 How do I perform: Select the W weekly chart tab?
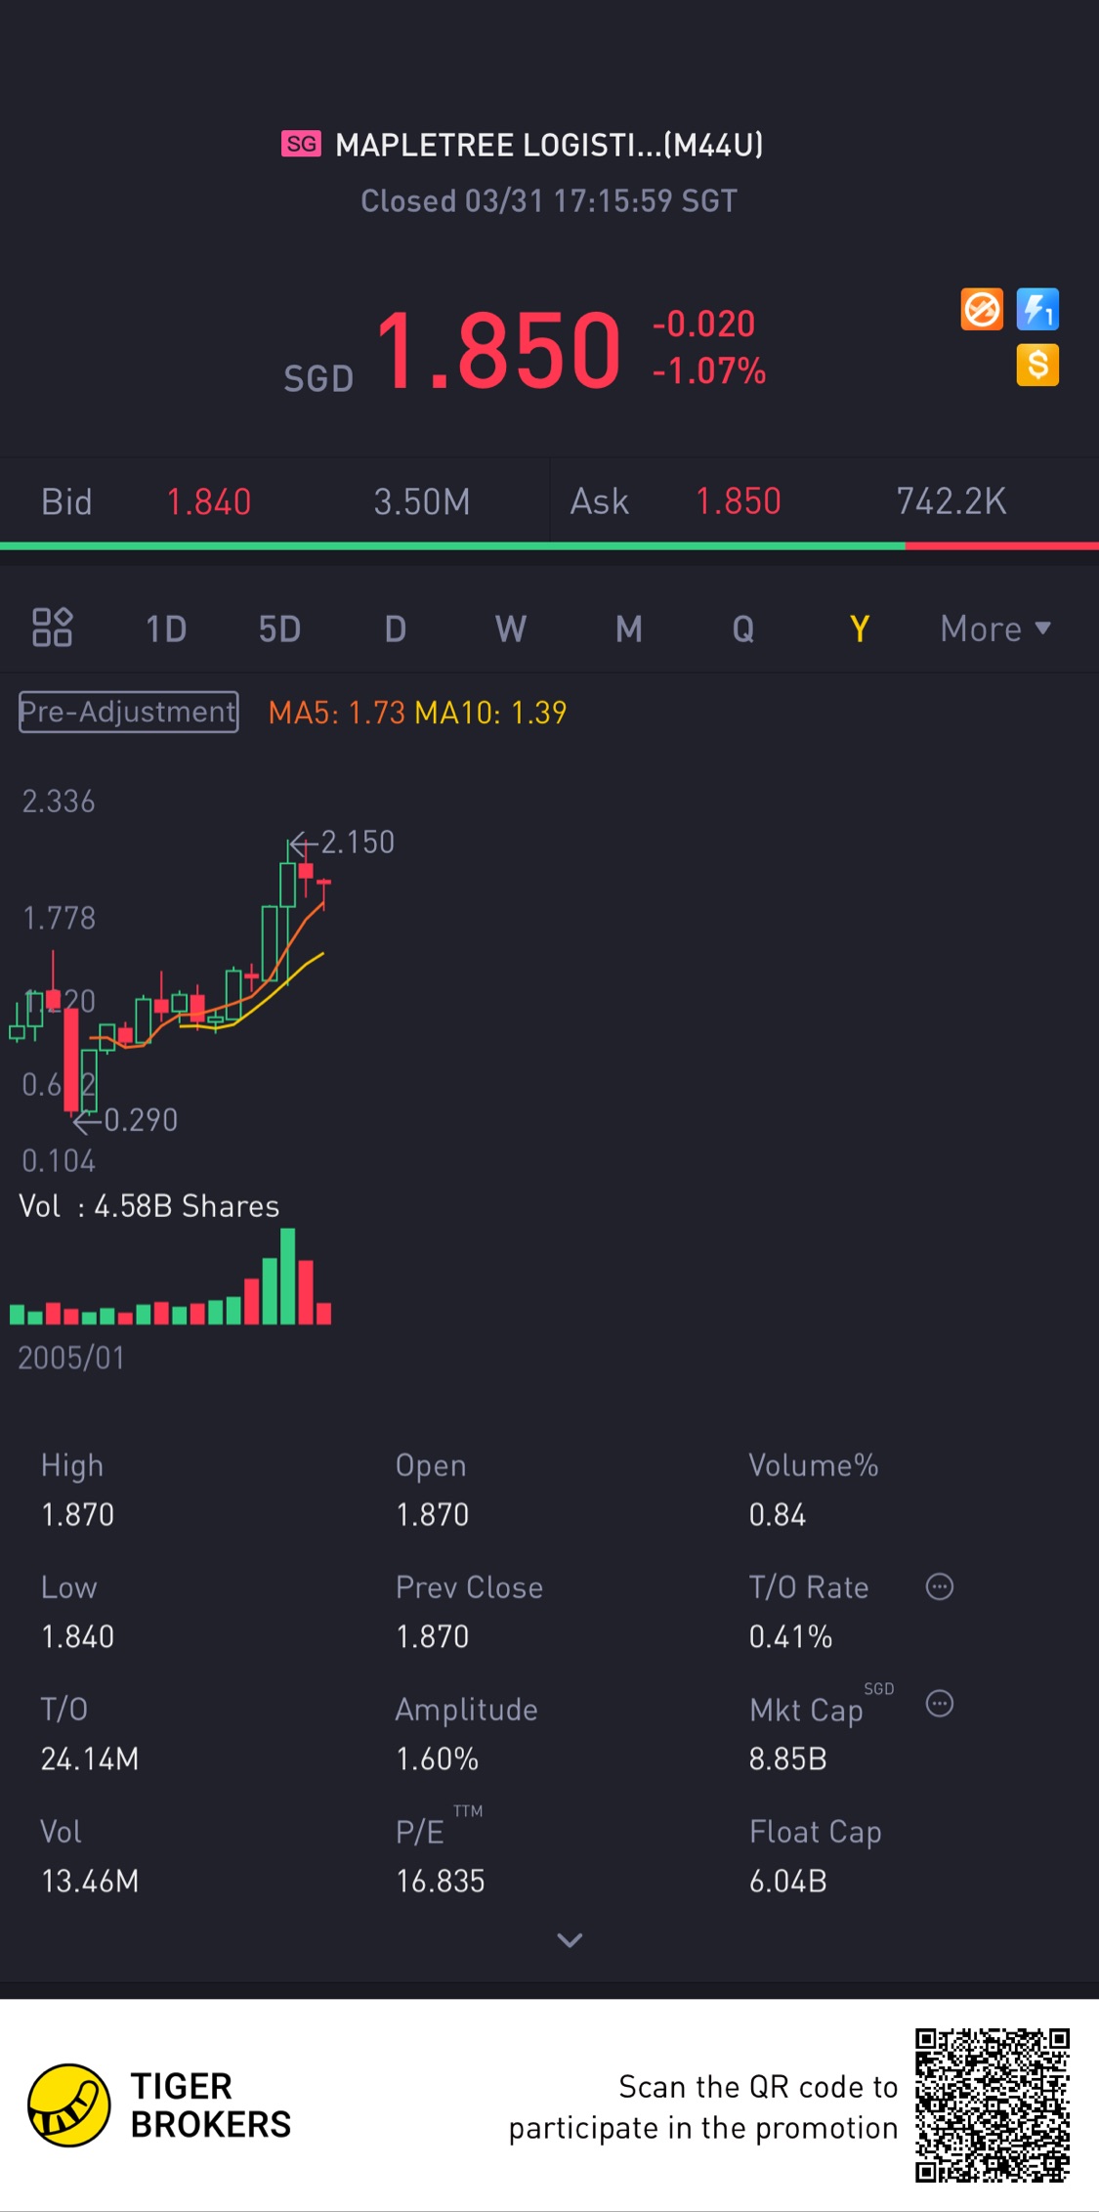pos(510,629)
